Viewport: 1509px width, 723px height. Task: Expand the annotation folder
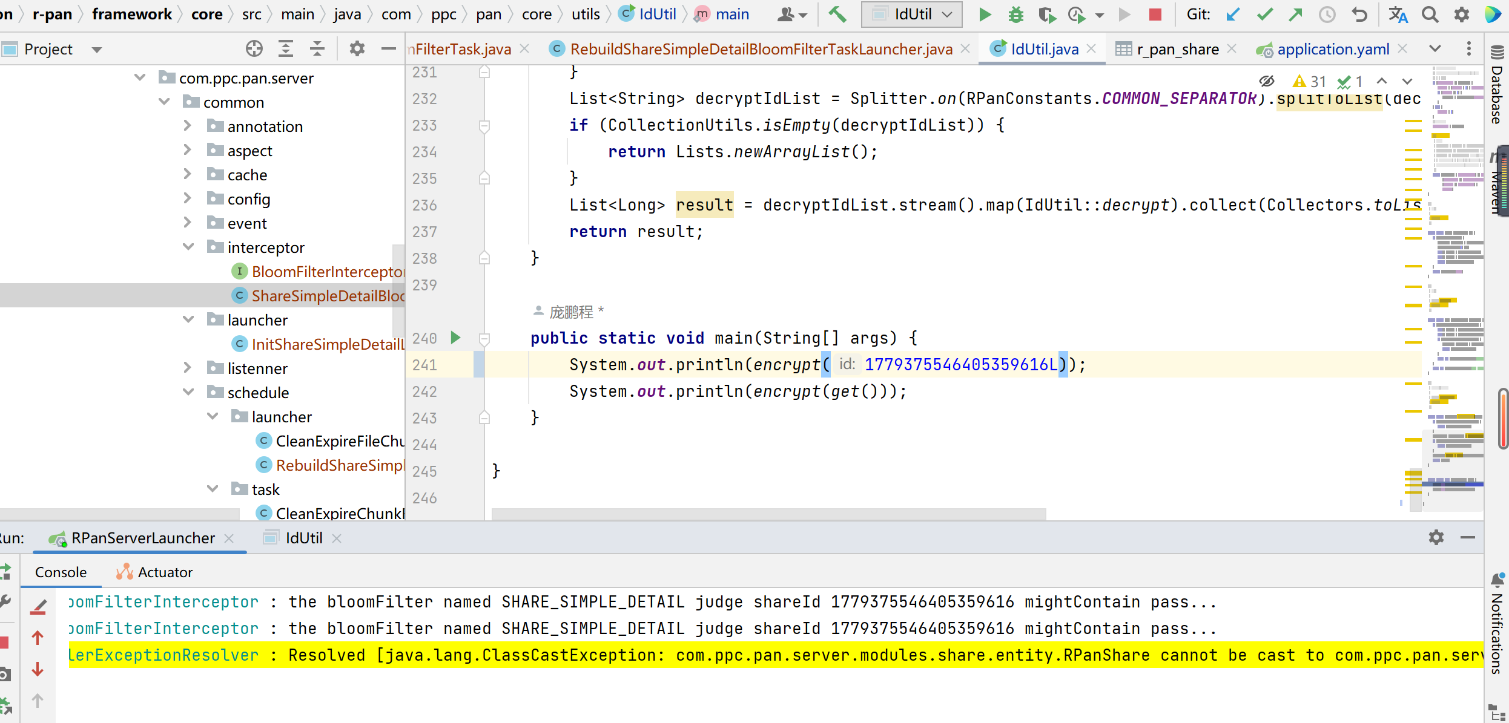tap(188, 126)
